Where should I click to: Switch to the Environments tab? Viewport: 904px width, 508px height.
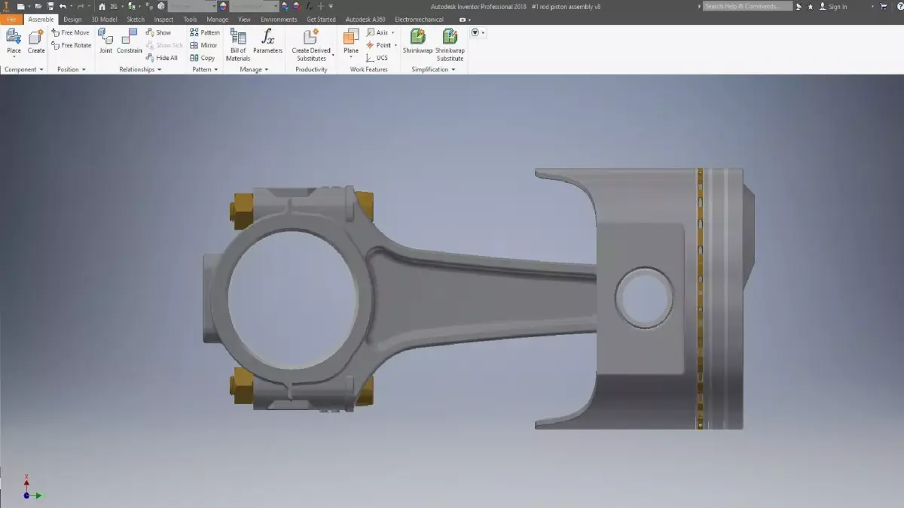(279, 19)
